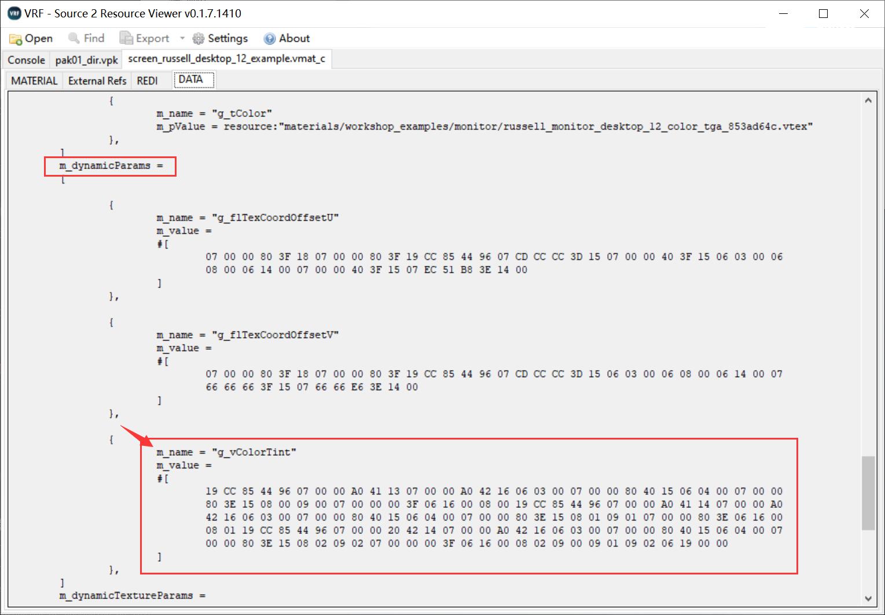This screenshot has height=615, width=885.
Task: Open the REDI tab
Action: pos(148,80)
